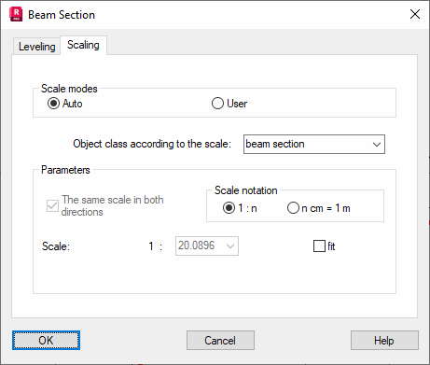Open Help for this dialog

tap(384, 341)
